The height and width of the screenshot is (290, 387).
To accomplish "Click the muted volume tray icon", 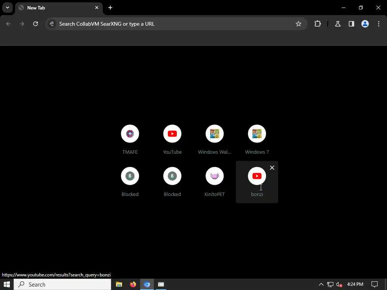I will [339, 284].
